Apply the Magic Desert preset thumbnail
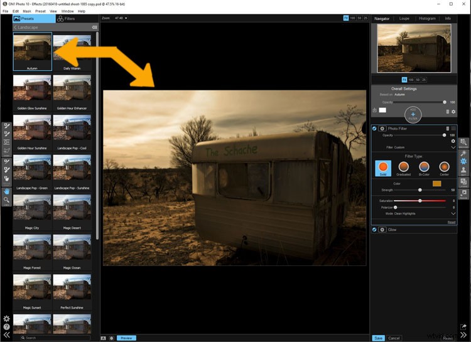471x342 pixels. coord(72,213)
